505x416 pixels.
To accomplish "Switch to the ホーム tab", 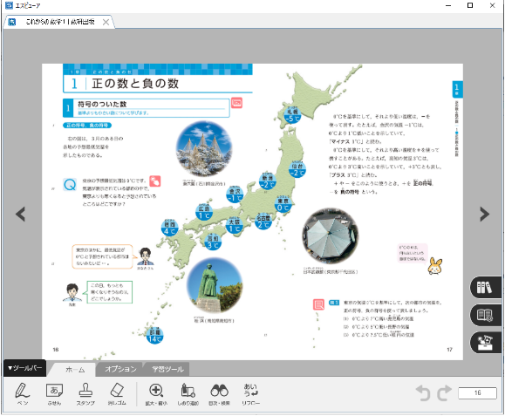I will tap(75, 370).
